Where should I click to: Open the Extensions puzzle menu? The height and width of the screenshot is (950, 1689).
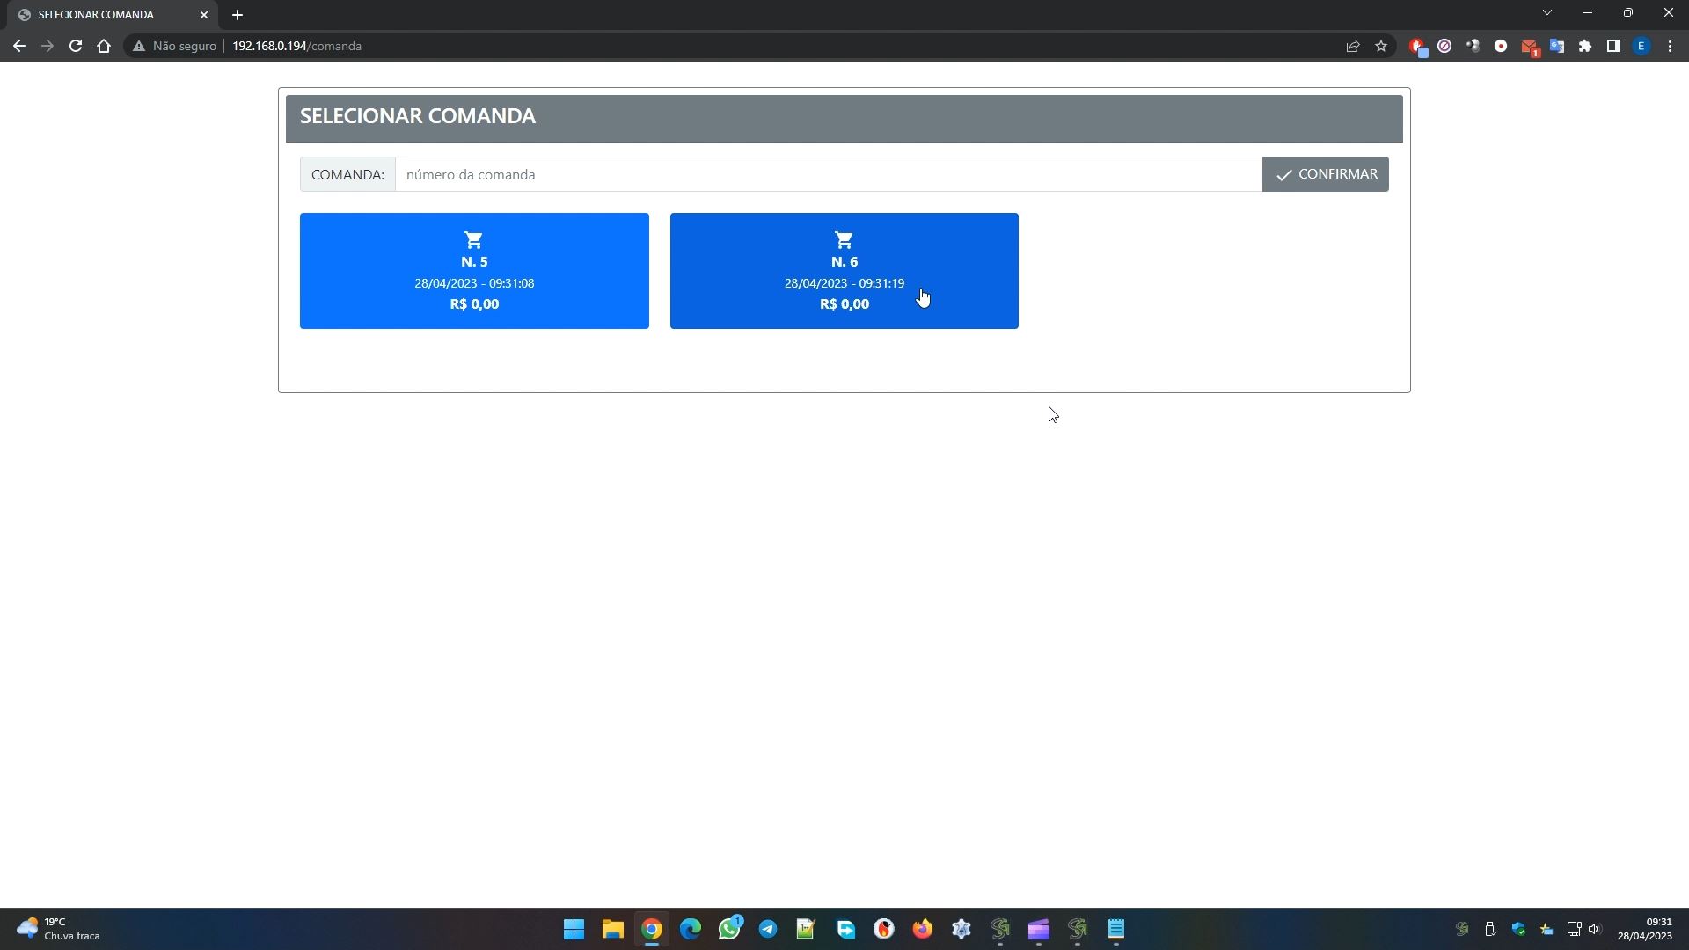(x=1585, y=46)
